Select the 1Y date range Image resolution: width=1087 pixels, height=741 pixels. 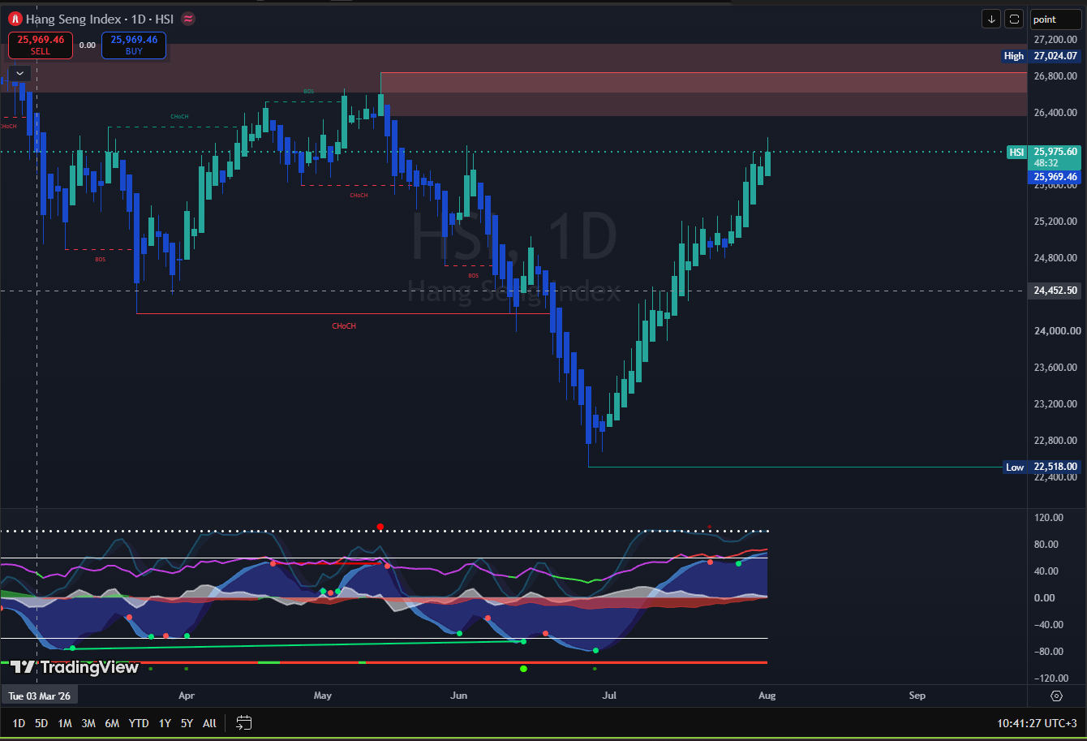click(x=165, y=723)
